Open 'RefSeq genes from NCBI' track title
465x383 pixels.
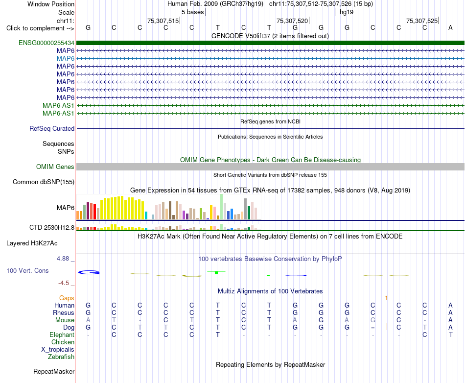(x=270, y=121)
